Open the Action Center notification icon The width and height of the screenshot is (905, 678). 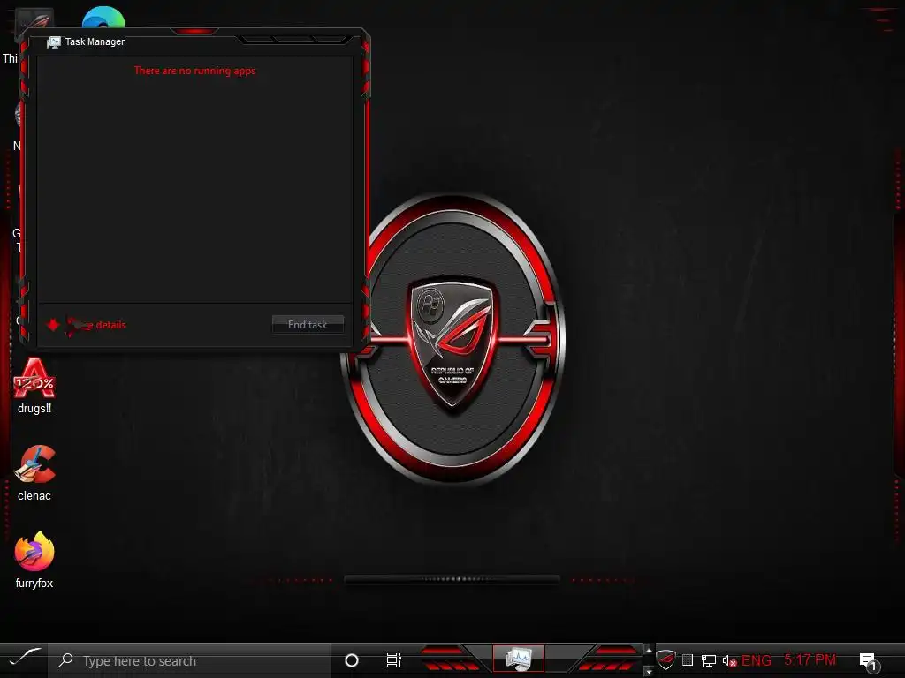click(869, 661)
